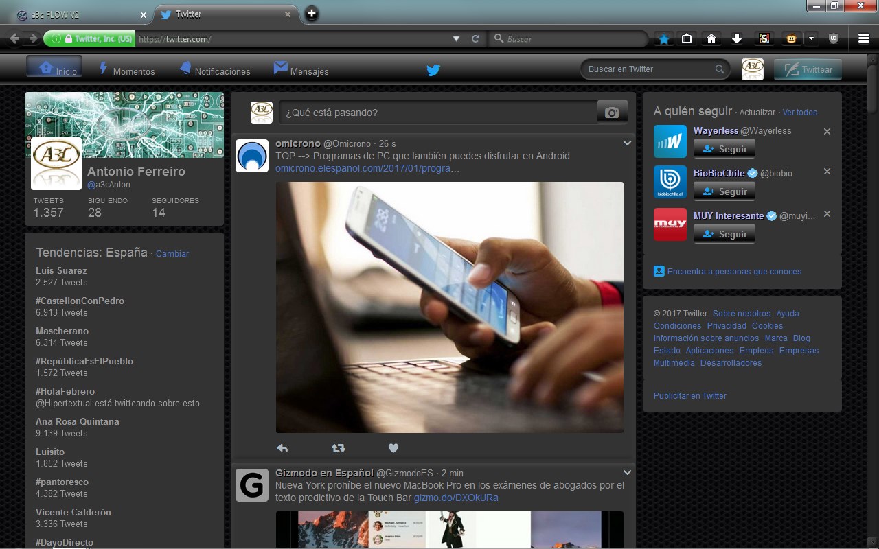
Task: Open the address bar history dropdown
Action: coord(456,39)
